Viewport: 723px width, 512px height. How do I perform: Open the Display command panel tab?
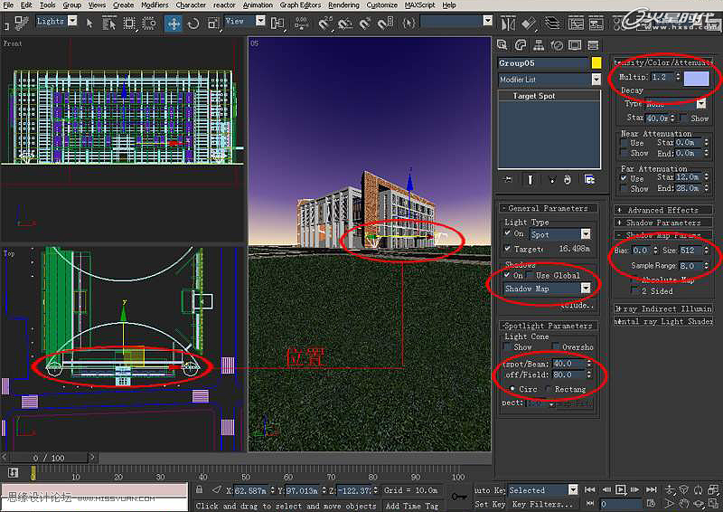coord(576,45)
